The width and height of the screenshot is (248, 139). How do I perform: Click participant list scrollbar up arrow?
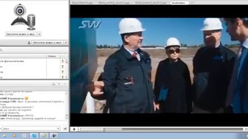[x=67, y=60]
